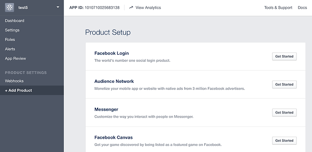
Task: Open the Dashboard page
Action: (15, 21)
